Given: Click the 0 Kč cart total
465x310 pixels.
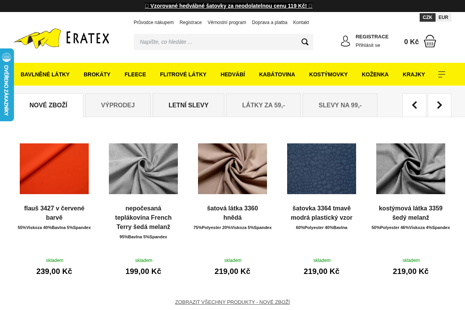Looking at the screenshot, I should point(412,42).
